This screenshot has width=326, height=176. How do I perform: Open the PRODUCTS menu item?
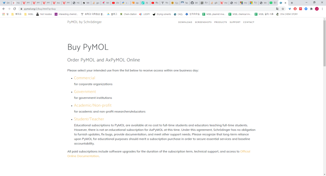[220, 22]
